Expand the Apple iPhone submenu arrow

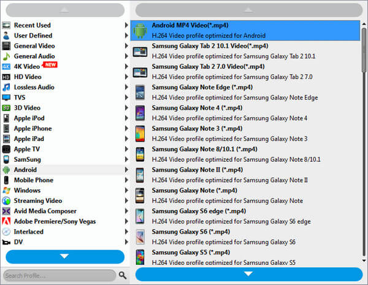coord(126,129)
